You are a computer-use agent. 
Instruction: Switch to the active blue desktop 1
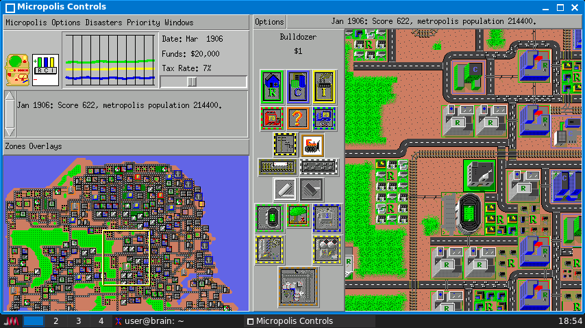33,321
